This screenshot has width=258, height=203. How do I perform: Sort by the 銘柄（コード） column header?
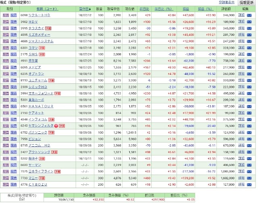point(47,9)
